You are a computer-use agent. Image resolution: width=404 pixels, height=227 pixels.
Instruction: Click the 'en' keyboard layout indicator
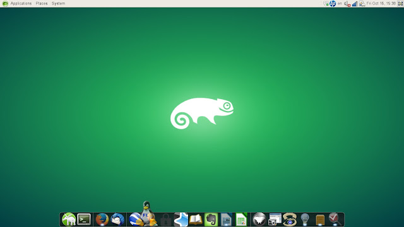tap(340, 4)
